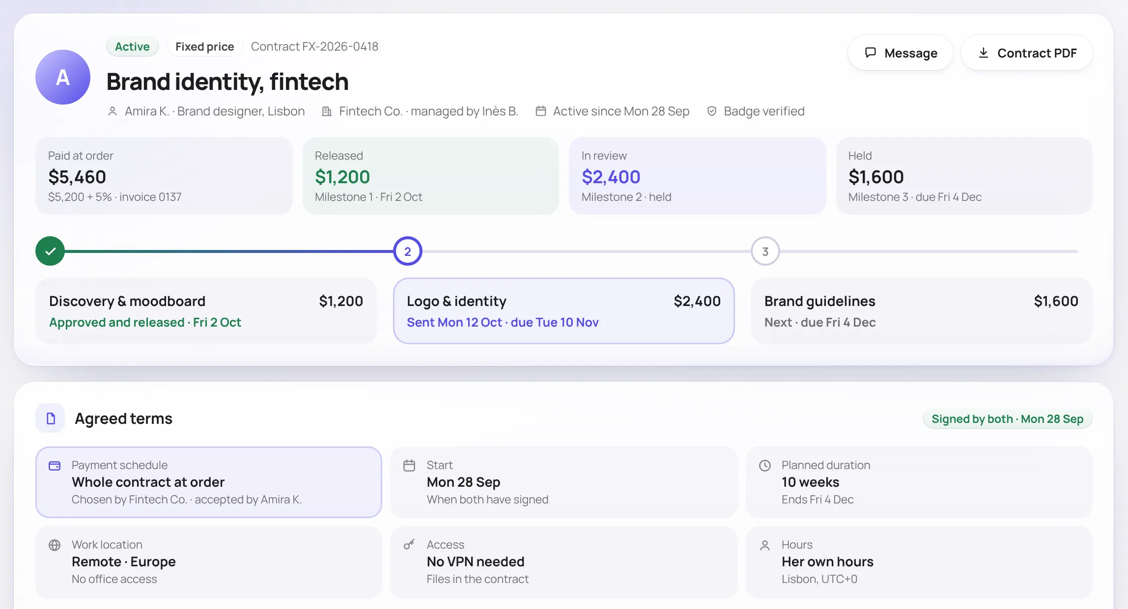
Task: Click the Brand identity, fintech title
Action: (x=227, y=82)
